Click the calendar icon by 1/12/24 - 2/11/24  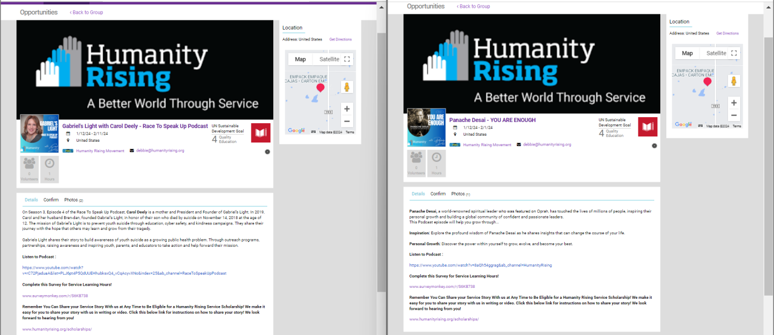point(68,133)
